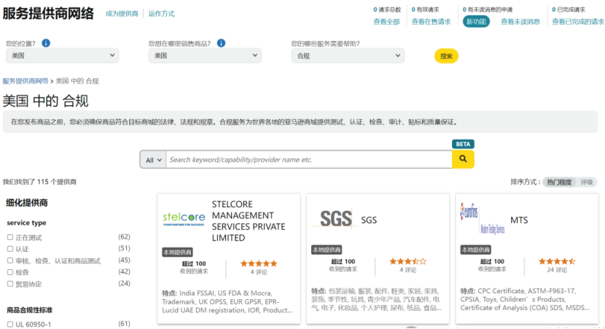Click the yellow 搜索 button

point(446,56)
